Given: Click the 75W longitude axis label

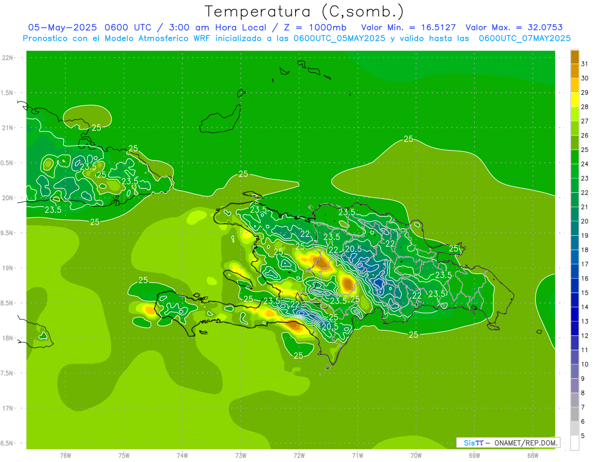Looking at the screenshot, I should click(124, 455).
